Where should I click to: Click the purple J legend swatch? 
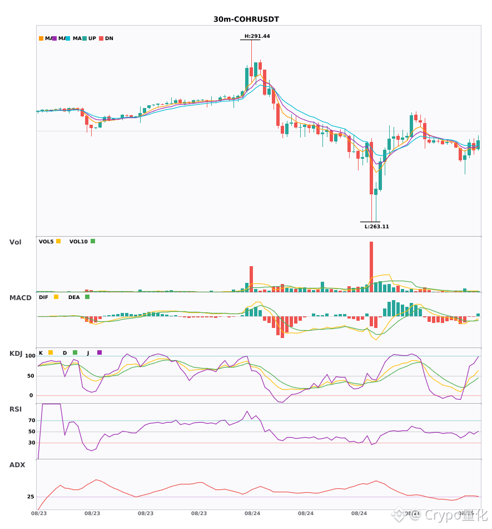click(100, 352)
